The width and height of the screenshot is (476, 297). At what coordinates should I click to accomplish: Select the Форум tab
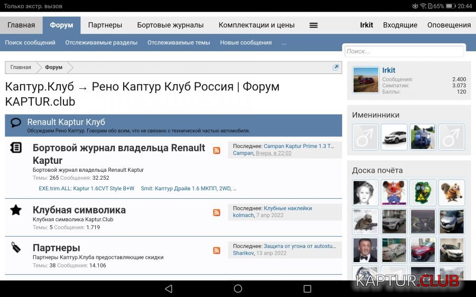pyautogui.click(x=61, y=25)
